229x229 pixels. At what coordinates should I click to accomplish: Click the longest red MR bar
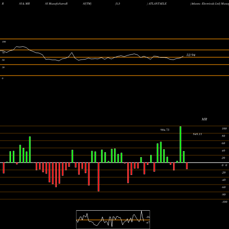pos(98,177)
